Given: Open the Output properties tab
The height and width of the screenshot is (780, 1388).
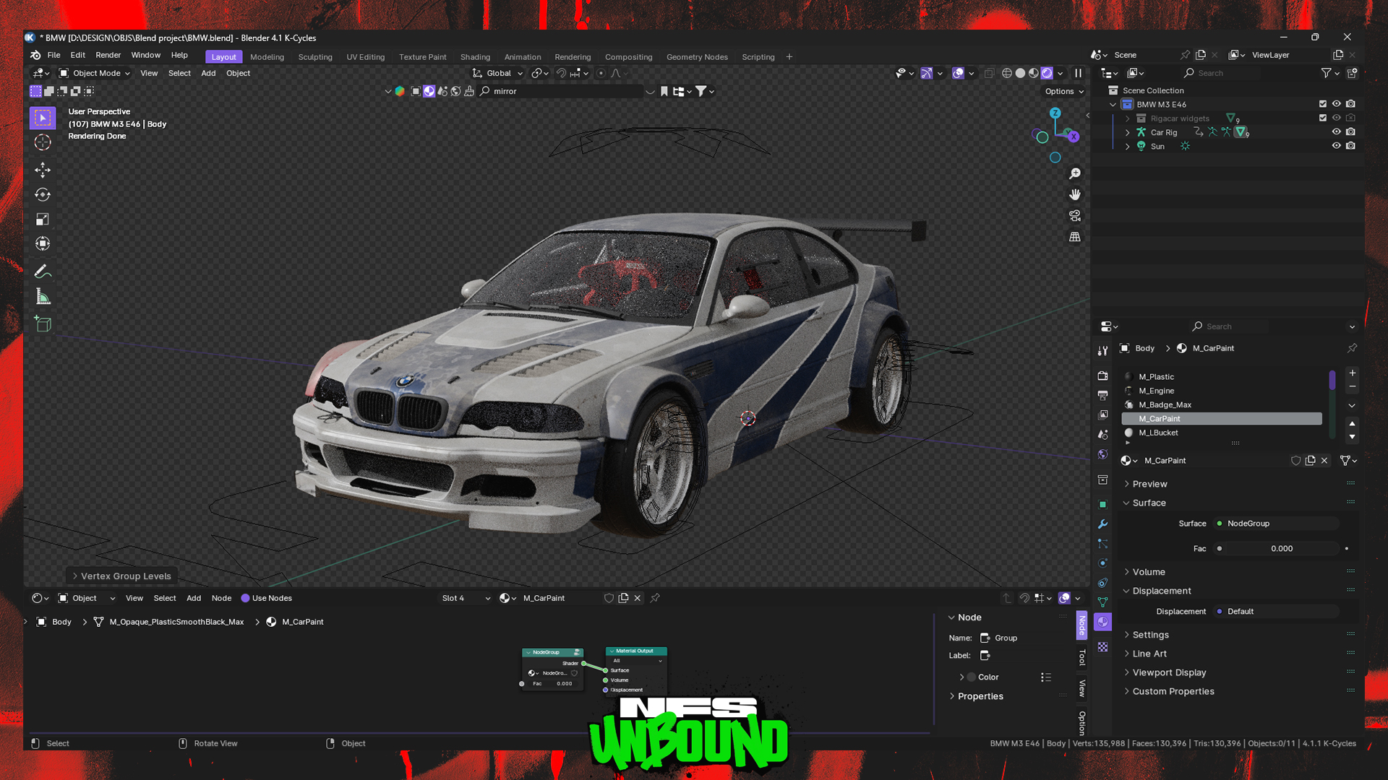Looking at the screenshot, I should (x=1102, y=395).
